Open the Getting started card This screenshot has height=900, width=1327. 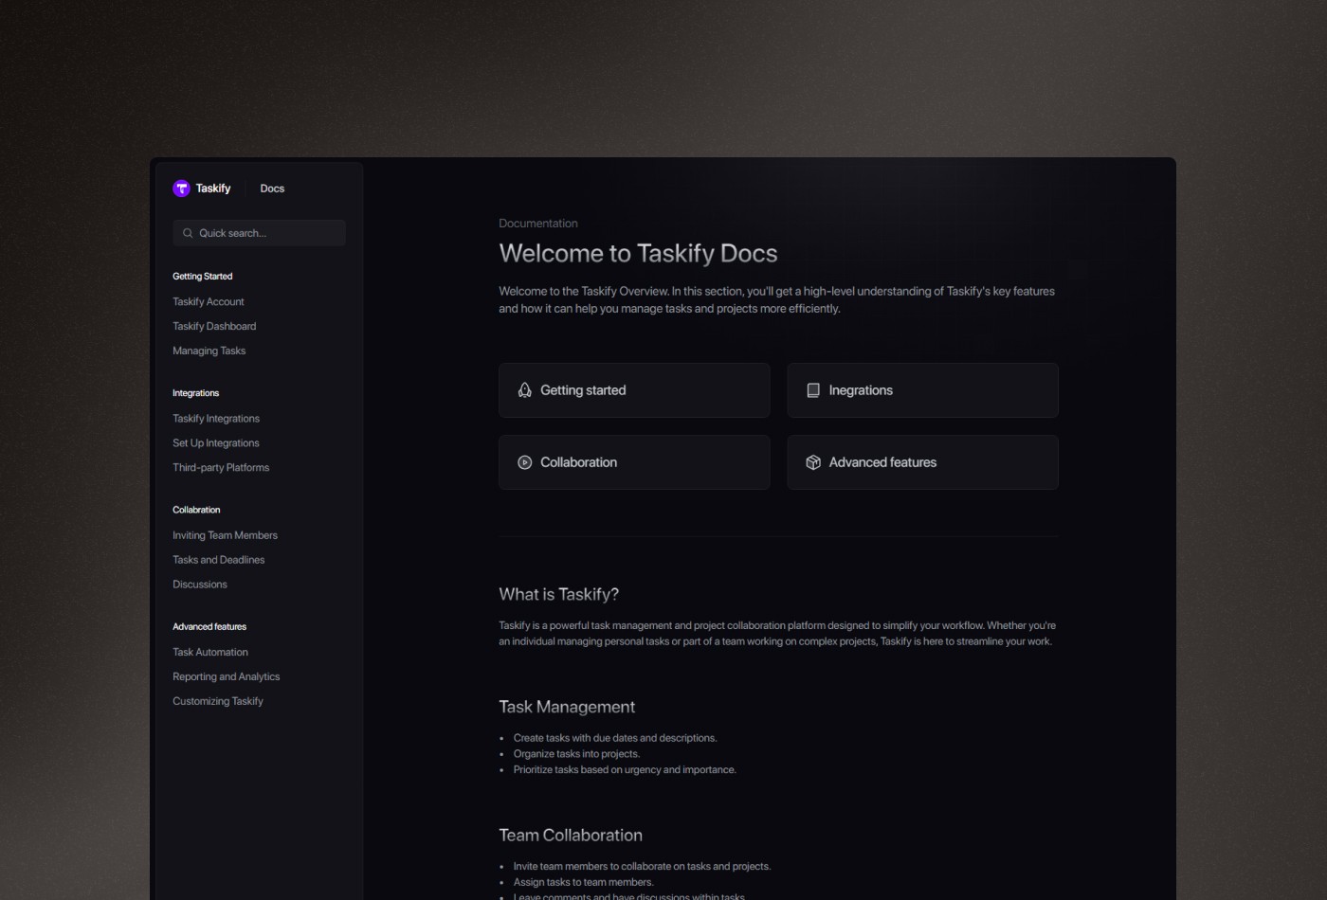click(x=634, y=390)
